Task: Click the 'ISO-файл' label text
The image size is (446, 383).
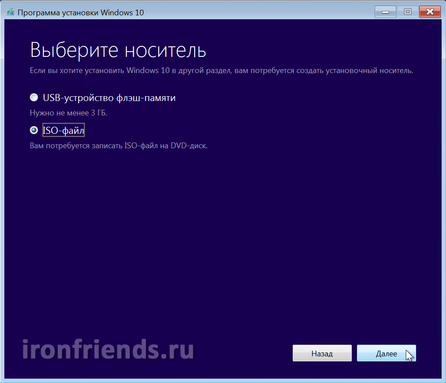Action: (x=63, y=130)
